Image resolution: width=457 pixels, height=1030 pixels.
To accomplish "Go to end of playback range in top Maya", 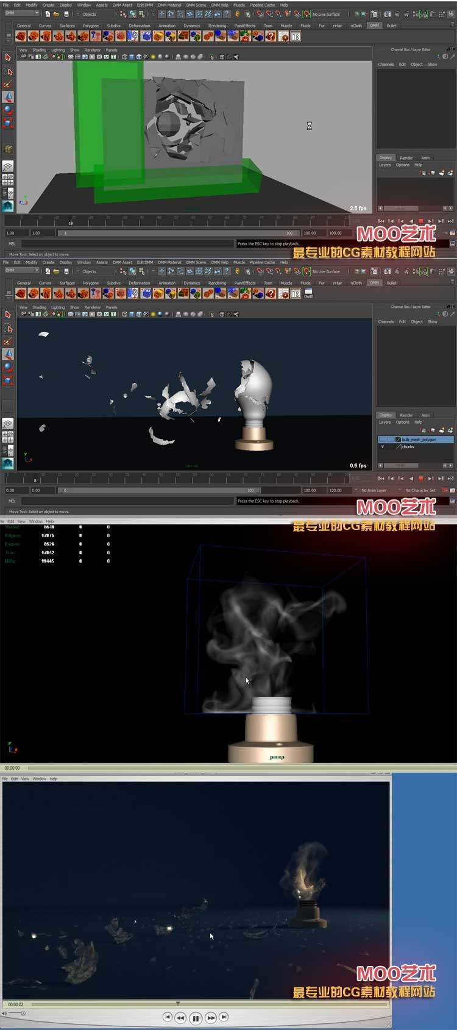I will click(450, 221).
